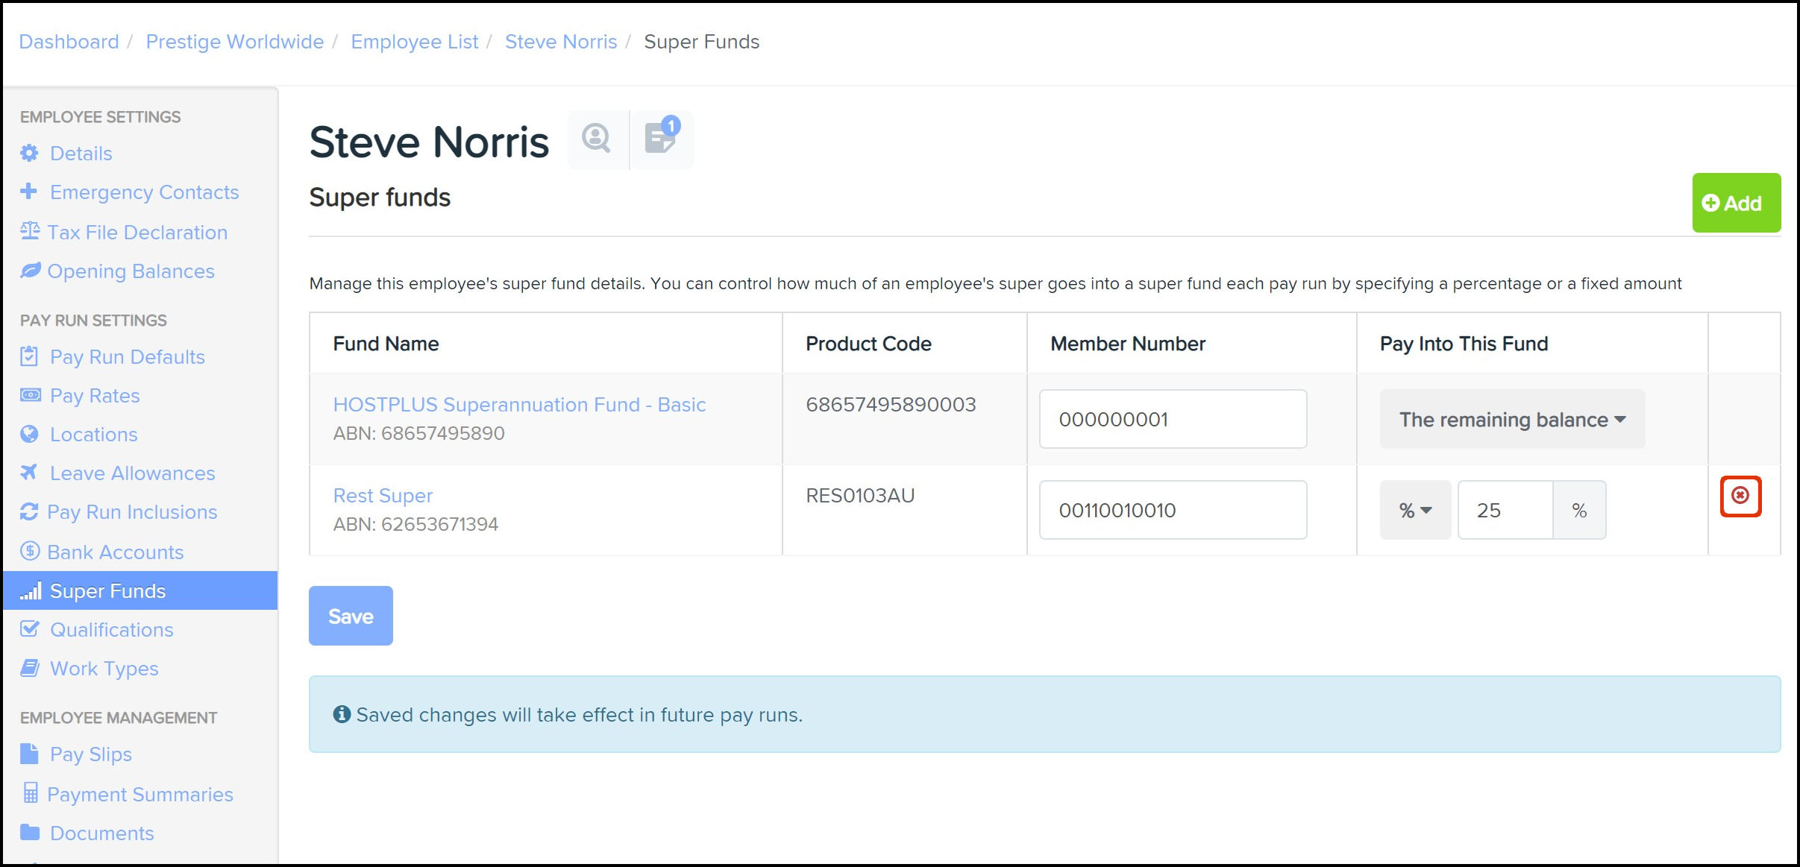Viewport: 1800px width, 867px height.
Task: Open the % type dropdown for Rest Super
Action: coord(1414,511)
